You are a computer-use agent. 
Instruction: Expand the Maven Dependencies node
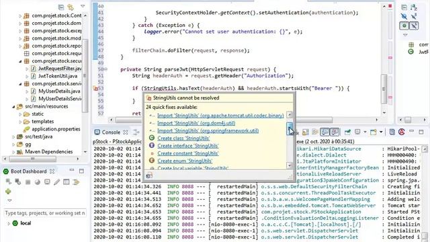click(13, 152)
